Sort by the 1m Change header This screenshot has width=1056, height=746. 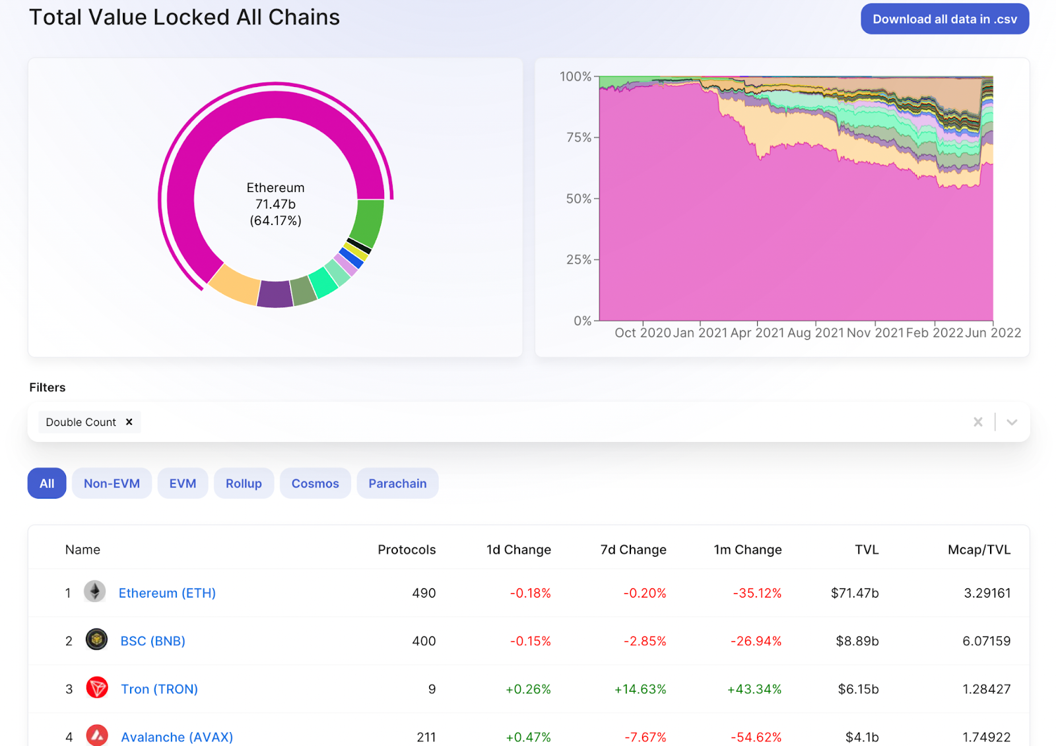pyautogui.click(x=747, y=549)
